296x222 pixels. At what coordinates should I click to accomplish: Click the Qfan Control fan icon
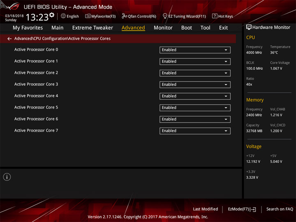click(124, 16)
